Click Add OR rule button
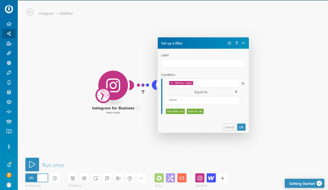Image resolution: width=328 pixels, height=190 pixels. click(x=195, y=112)
